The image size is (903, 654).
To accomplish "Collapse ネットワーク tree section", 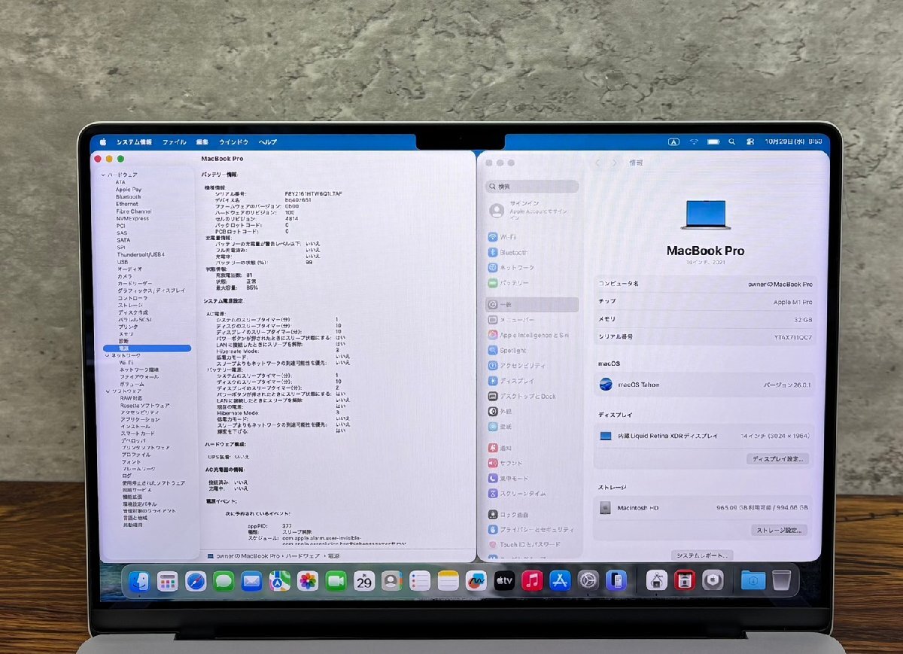I will click(106, 355).
